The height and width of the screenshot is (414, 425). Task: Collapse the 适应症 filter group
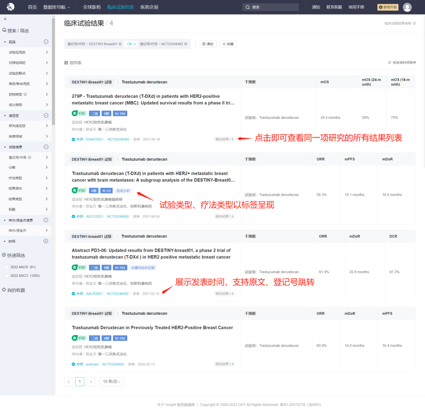coord(46,115)
